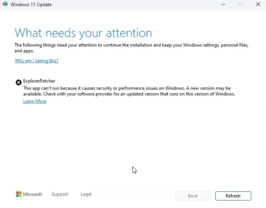
Task: Open the Support link in the footer
Action: 60,194
